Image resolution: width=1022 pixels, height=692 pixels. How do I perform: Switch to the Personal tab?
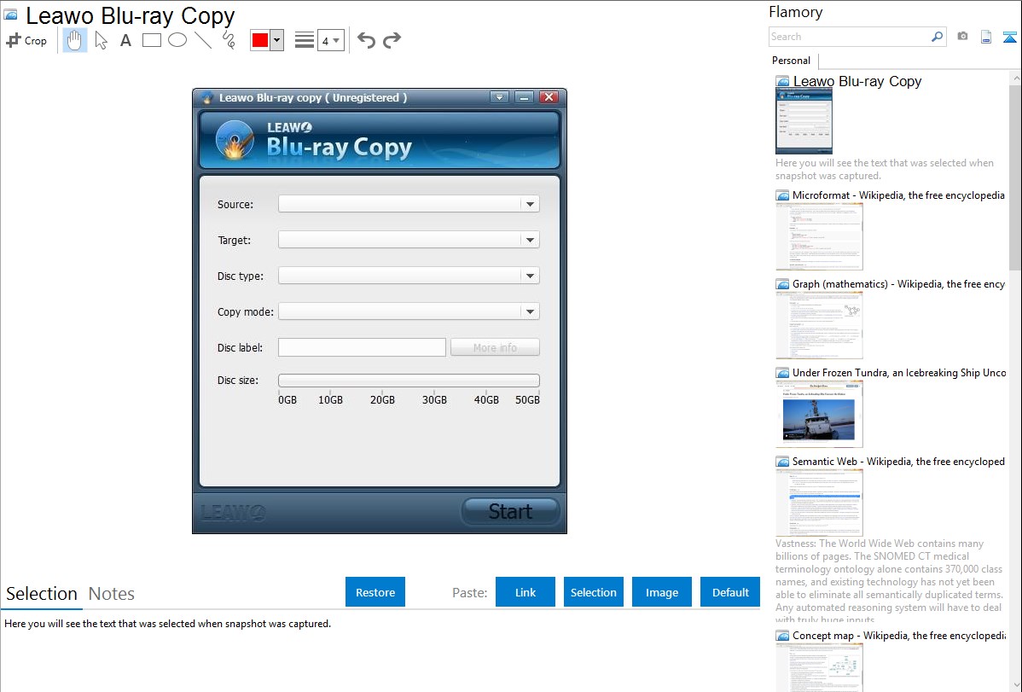(792, 61)
